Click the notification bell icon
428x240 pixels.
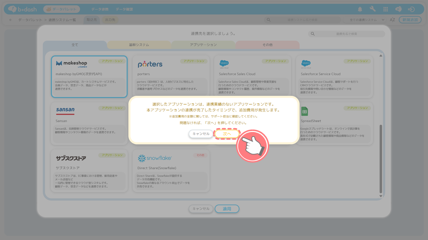click(x=360, y=9)
